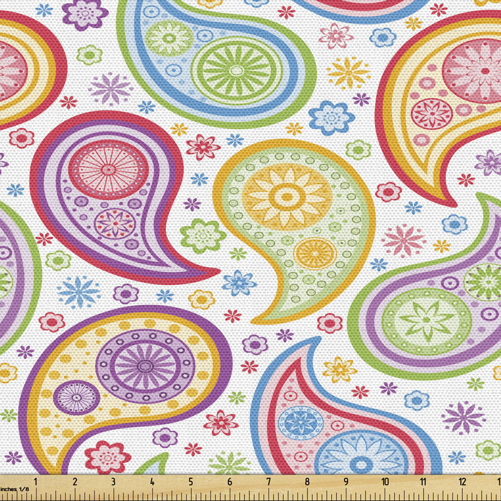
Task: Click the number 10 on the ruler
Action: tap(385, 482)
